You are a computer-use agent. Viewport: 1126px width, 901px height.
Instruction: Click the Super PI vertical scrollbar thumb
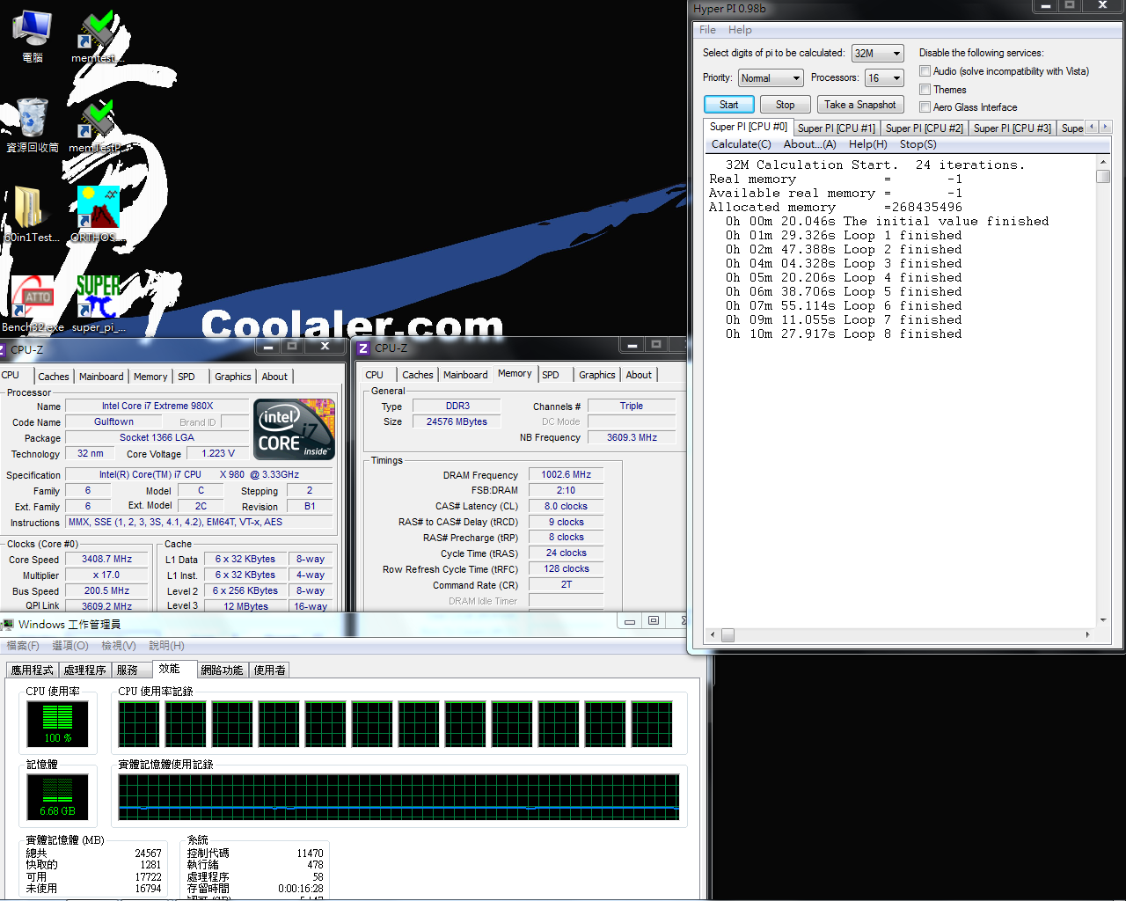1103,177
